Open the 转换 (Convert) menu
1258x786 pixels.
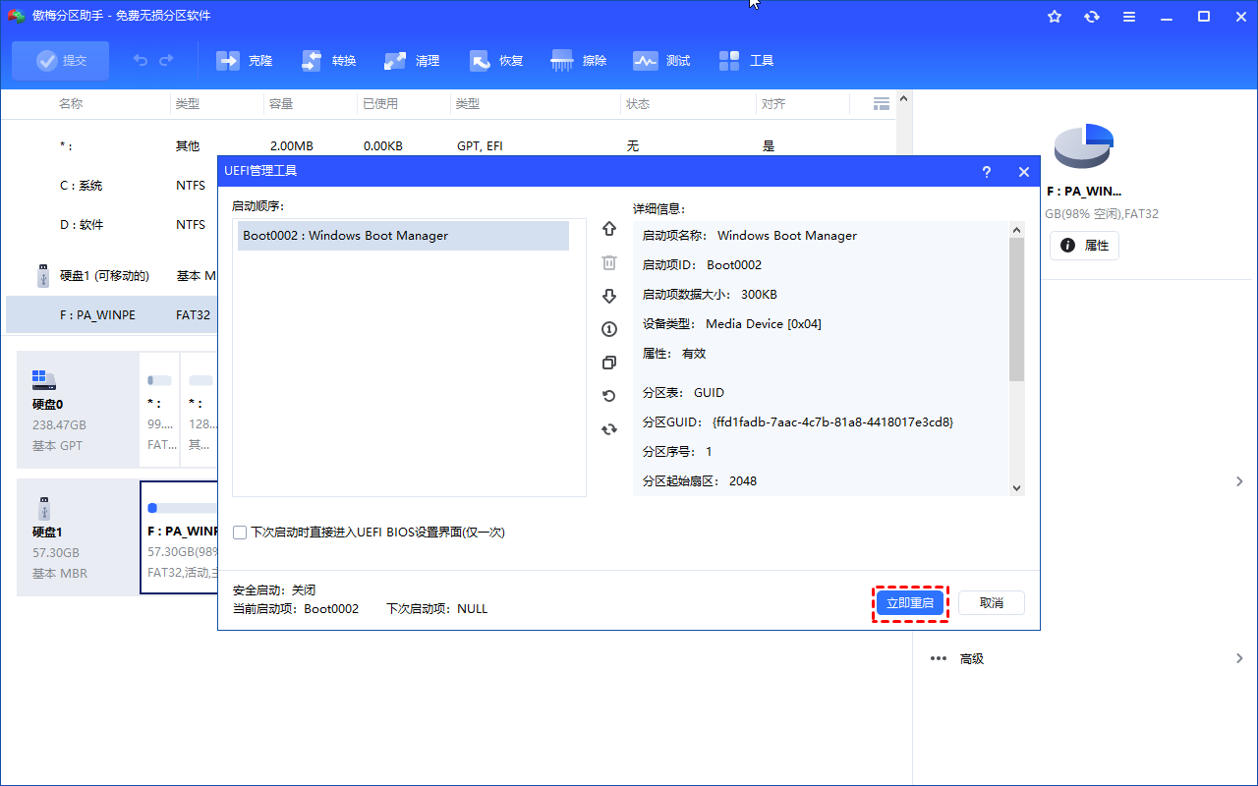pyautogui.click(x=329, y=61)
